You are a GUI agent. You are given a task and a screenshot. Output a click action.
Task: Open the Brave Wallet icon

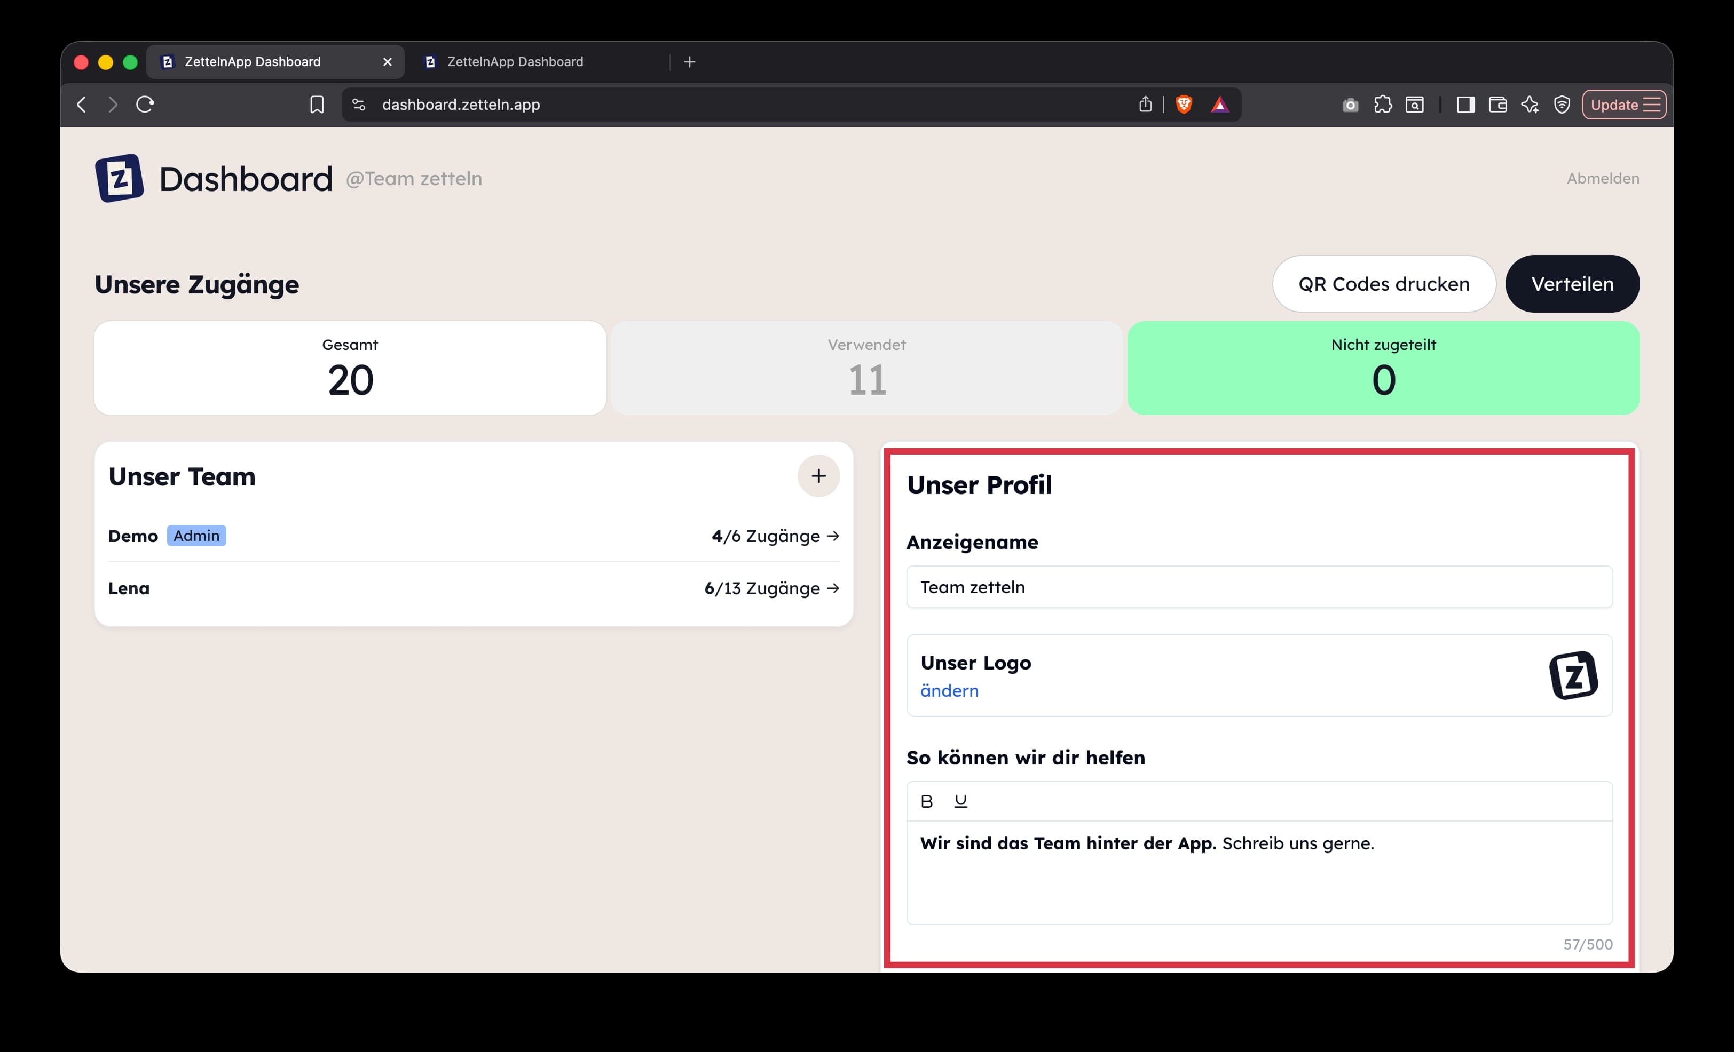click(x=1497, y=105)
